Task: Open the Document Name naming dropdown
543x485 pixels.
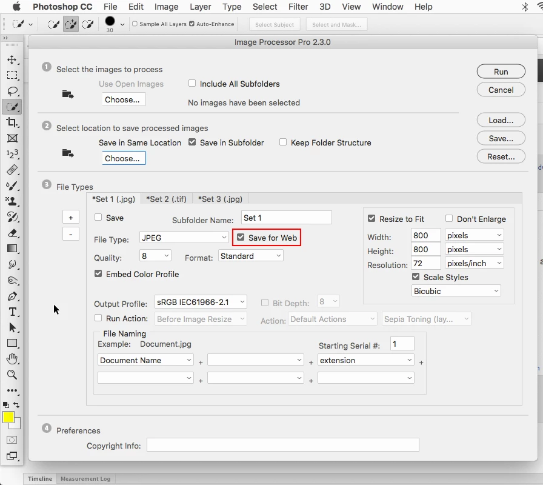Action: (145, 360)
